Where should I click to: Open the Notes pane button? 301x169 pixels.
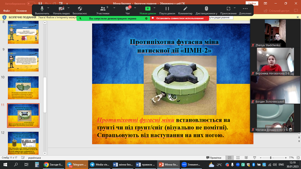pos(213,158)
